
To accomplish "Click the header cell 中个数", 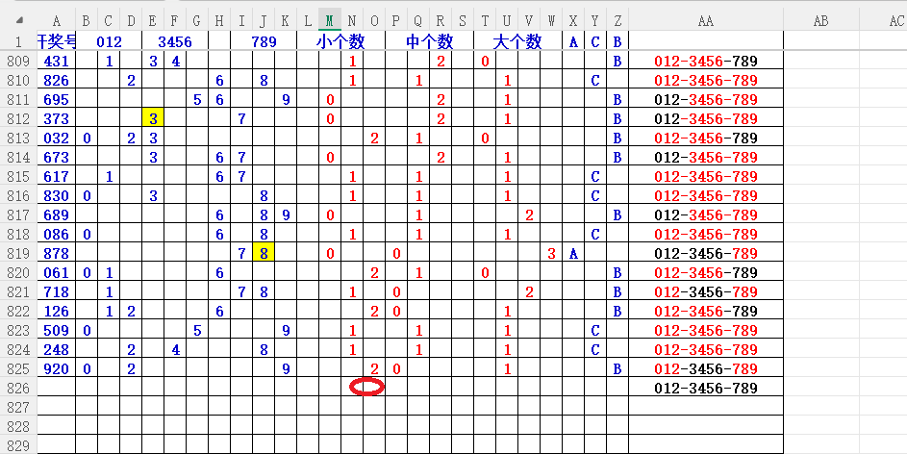I will (429, 41).
